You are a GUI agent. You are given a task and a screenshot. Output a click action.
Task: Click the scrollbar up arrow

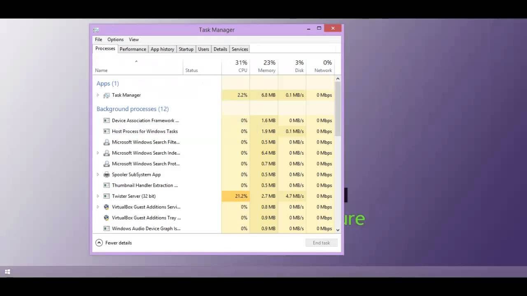coord(338,79)
